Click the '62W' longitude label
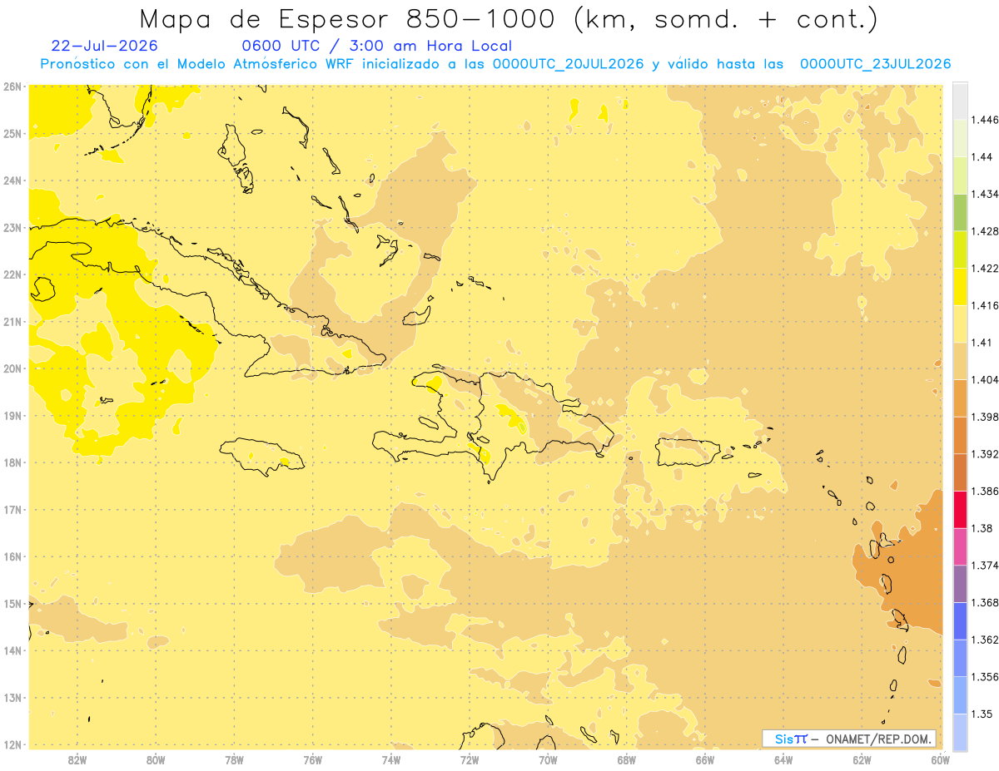The height and width of the screenshot is (771, 999). [x=862, y=759]
